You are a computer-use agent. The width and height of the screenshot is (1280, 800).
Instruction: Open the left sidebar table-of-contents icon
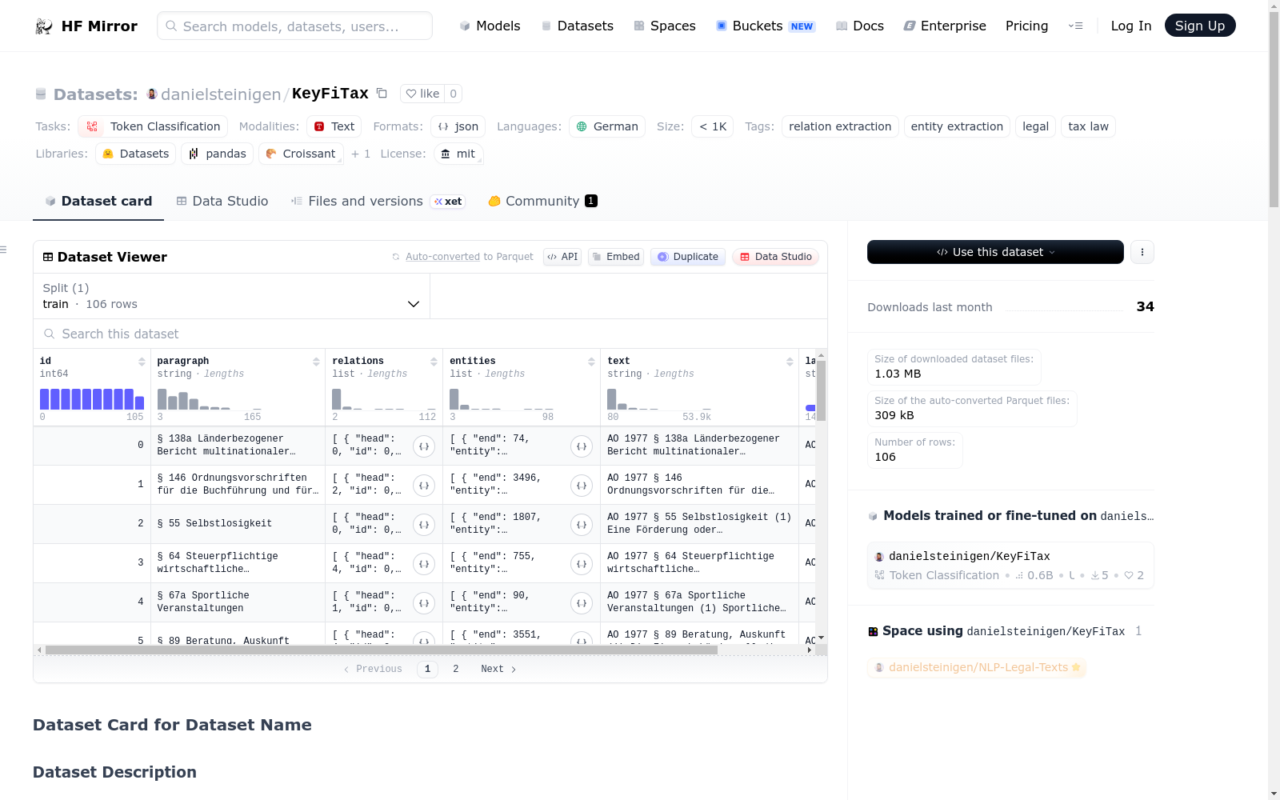click(3, 250)
